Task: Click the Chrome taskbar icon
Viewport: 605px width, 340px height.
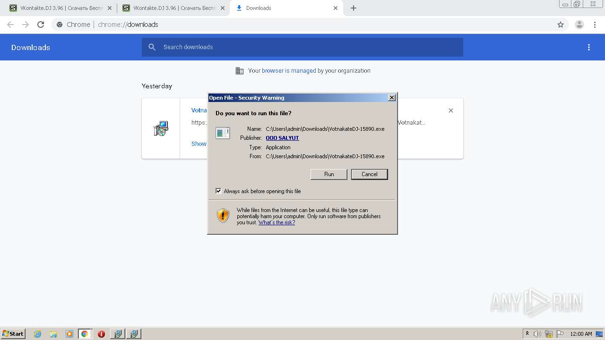Action: click(x=85, y=334)
